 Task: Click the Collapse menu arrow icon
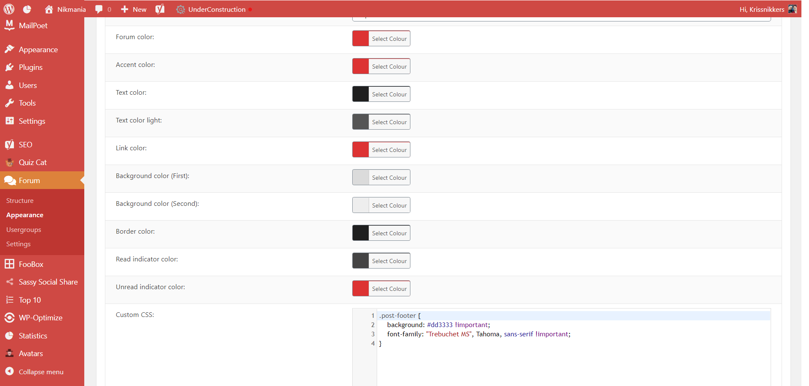coord(9,371)
